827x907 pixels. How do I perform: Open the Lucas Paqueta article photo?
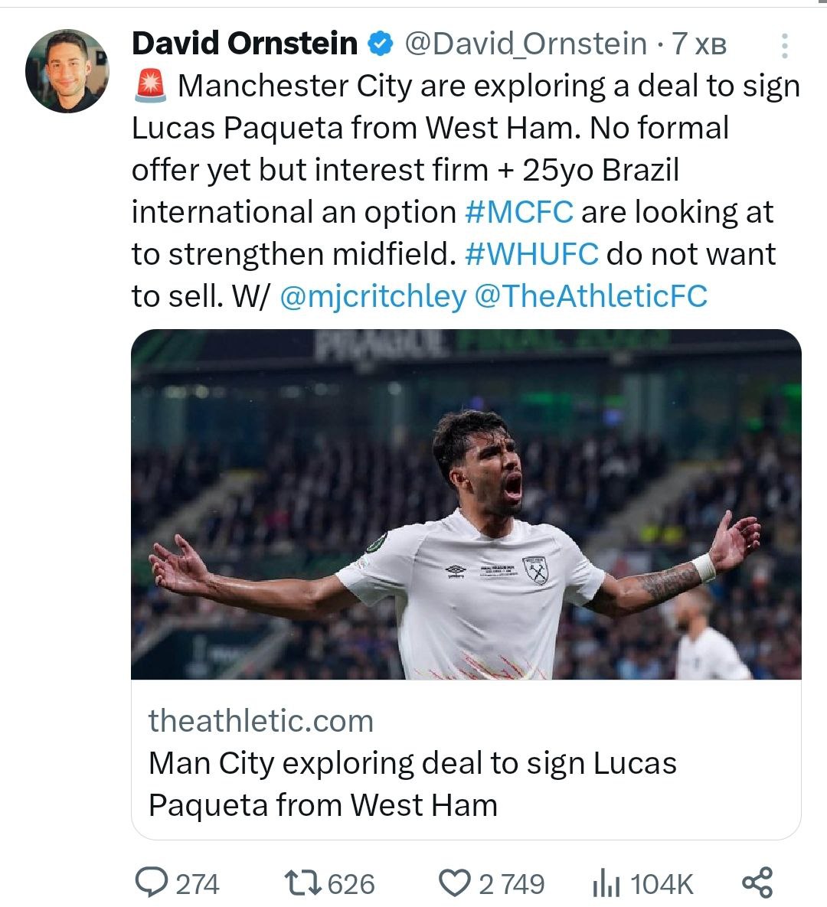click(466, 504)
